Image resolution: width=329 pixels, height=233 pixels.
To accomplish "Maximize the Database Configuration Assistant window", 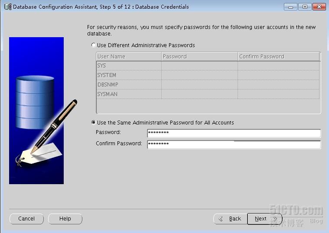I will click(305, 7).
